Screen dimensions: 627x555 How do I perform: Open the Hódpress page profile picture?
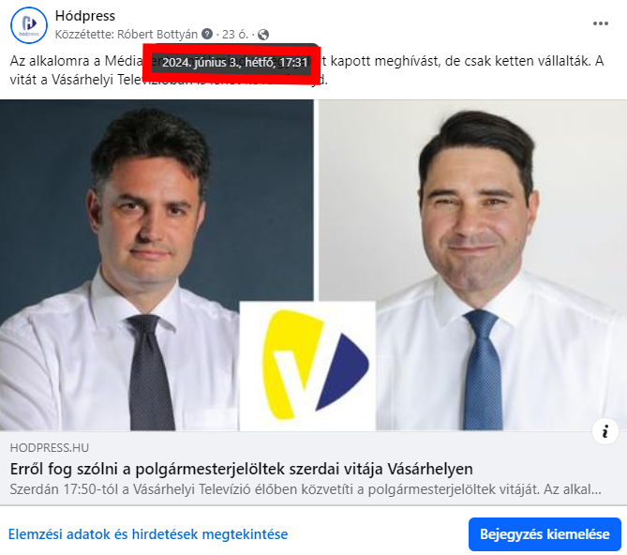tap(29, 24)
